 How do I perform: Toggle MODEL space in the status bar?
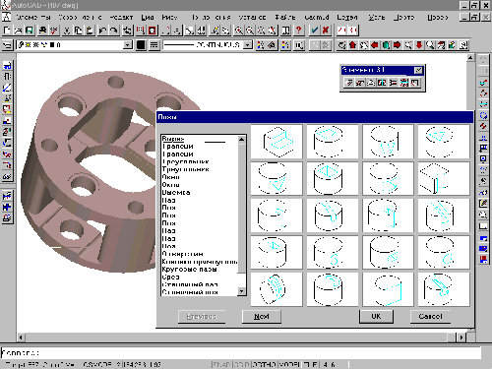tap(290, 364)
